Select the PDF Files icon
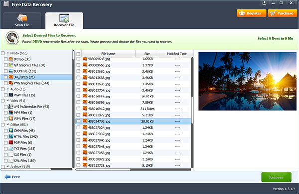 pyautogui.click(x=11, y=143)
